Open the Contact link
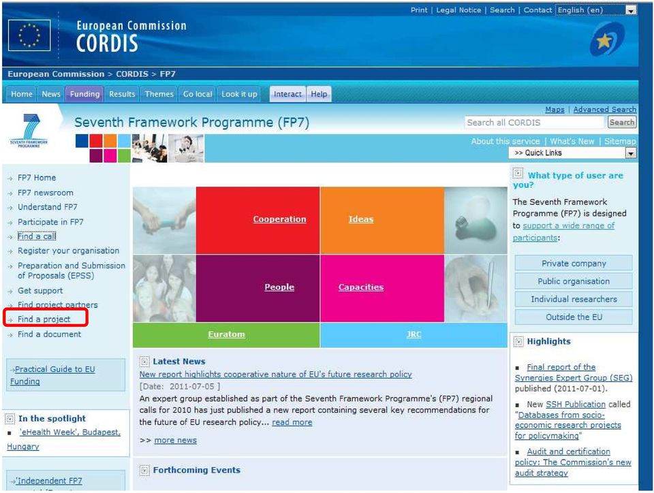654x493 pixels. click(538, 10)
